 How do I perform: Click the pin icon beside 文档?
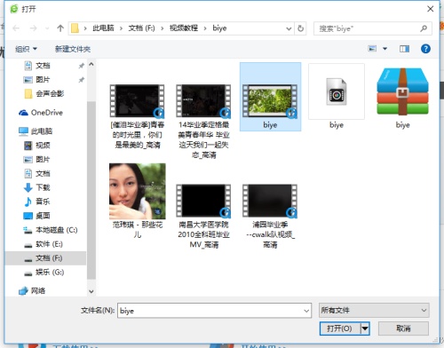[x=81, y=66]
